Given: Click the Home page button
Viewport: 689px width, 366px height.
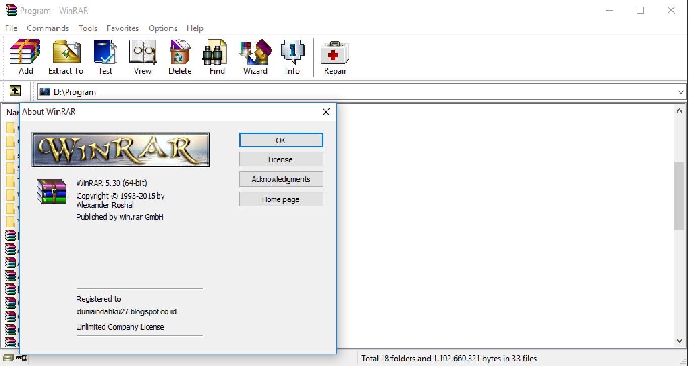Looking at the screenshot, I should pyautogui.click(x=281, y=199).
